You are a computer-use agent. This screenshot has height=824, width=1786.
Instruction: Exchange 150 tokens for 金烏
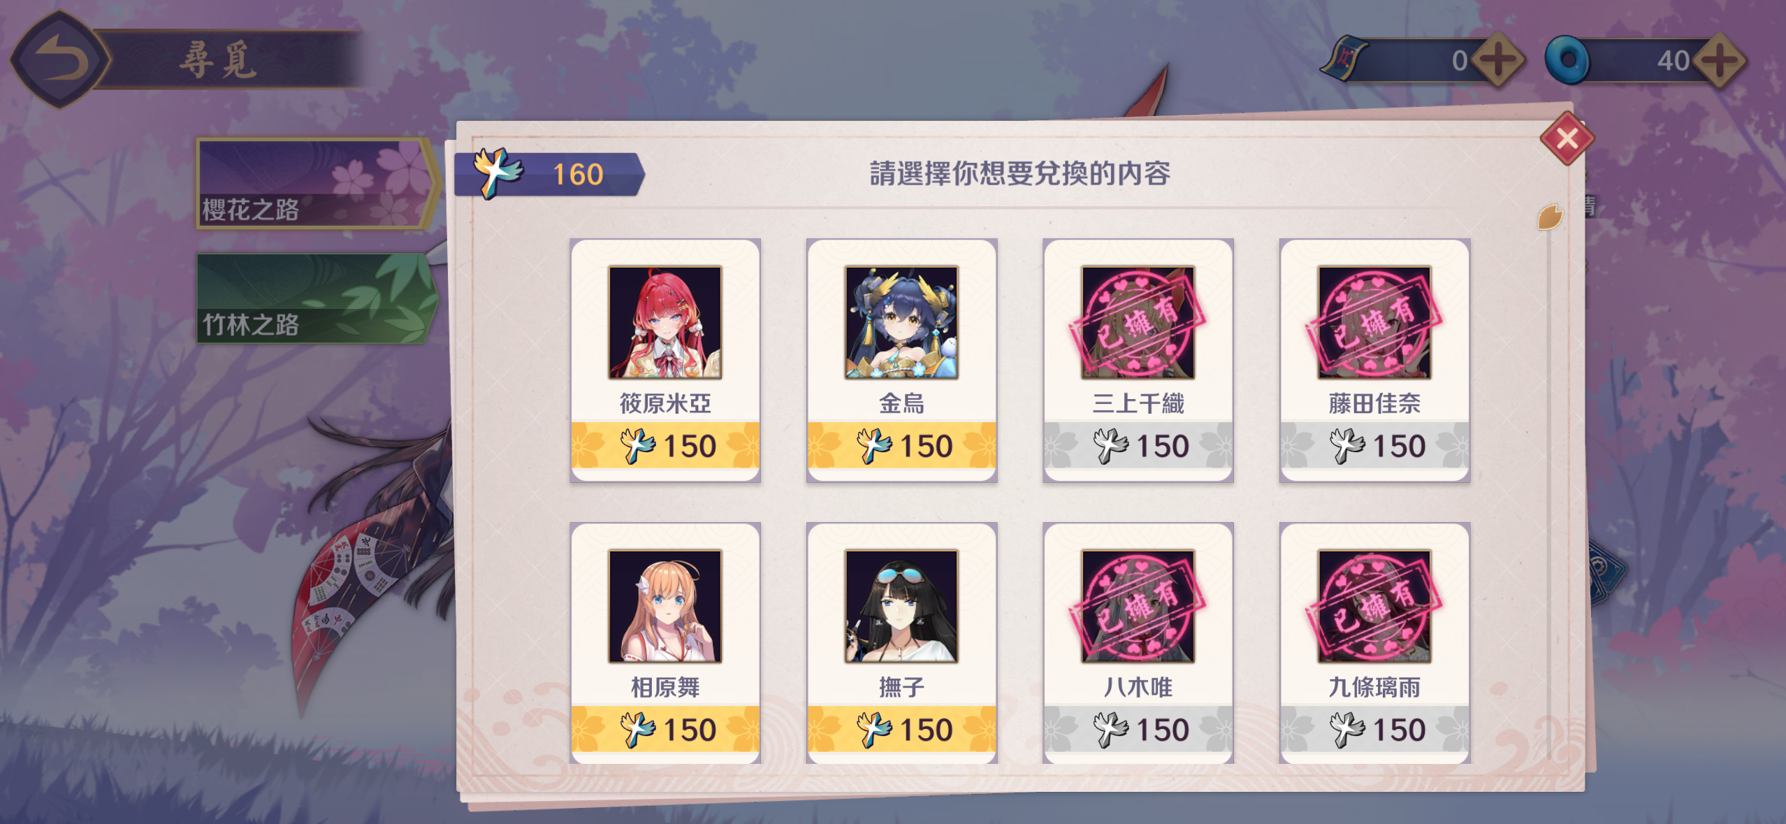click(901, 445)
